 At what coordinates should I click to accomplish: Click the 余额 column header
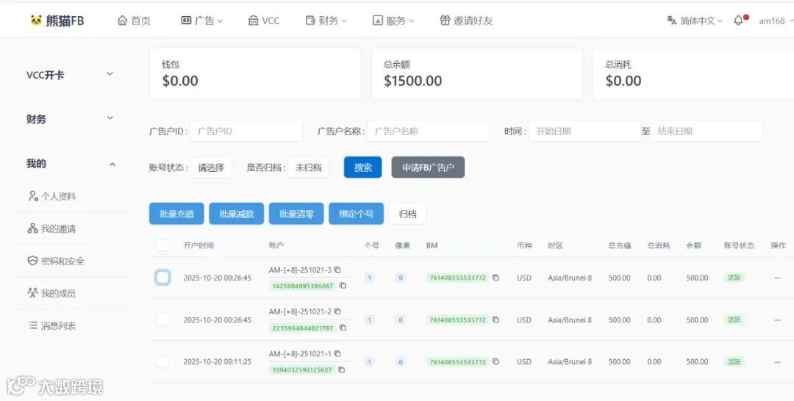tap(694, 246)
